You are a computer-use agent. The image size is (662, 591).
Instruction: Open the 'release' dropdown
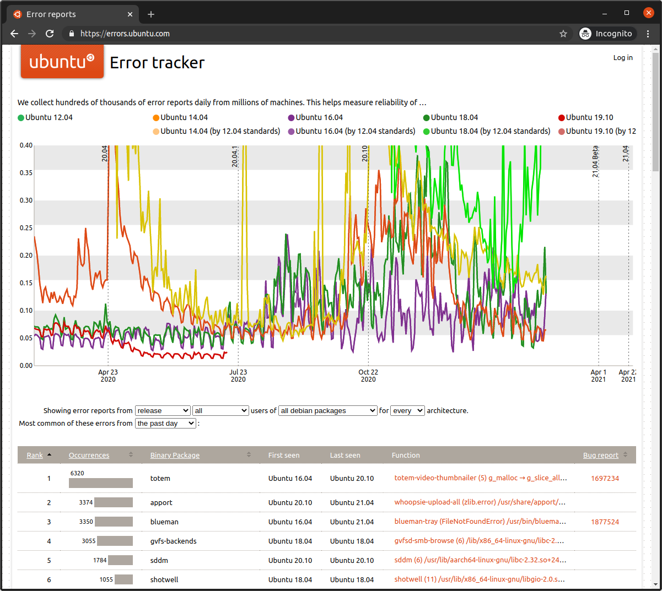pos(163,410)
